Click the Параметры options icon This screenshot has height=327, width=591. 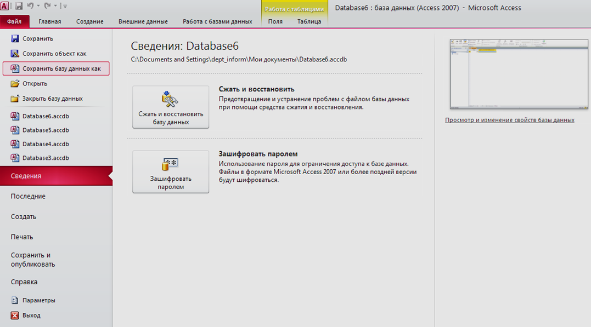click(15, 300)
